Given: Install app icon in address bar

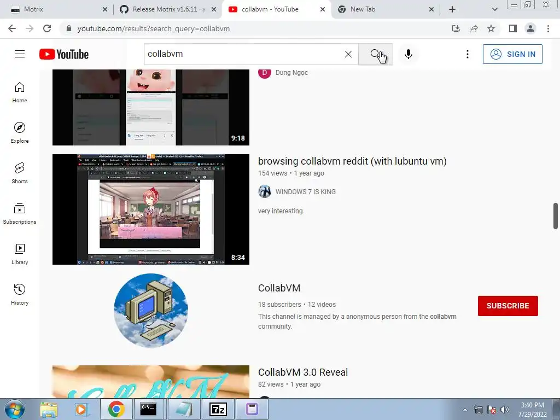Looking at the screenshot, I should click(456, 28).
